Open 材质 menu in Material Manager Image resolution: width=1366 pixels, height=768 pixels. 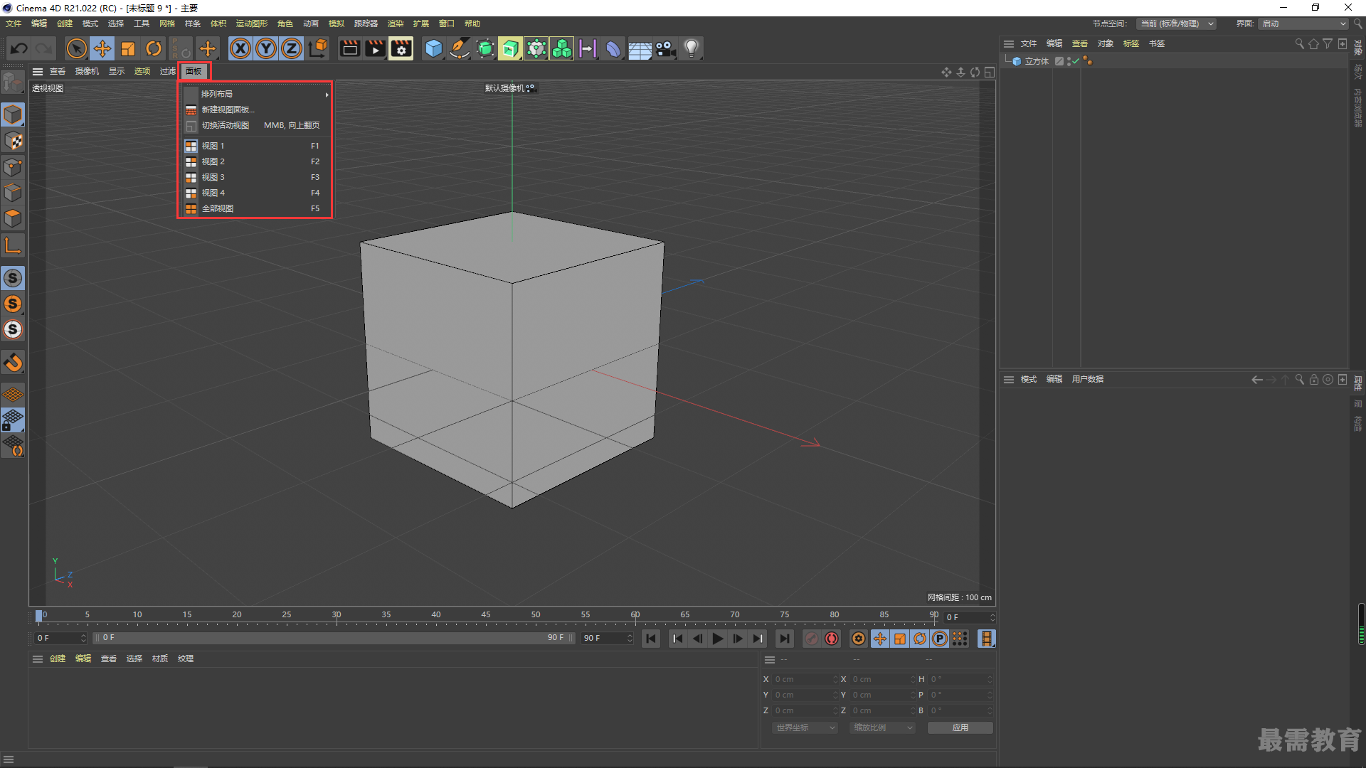[160, 658]
